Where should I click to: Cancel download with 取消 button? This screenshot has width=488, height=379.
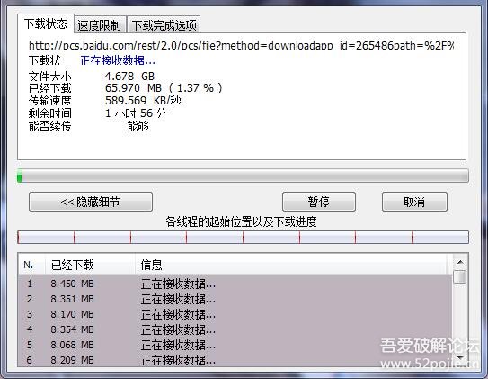(414, 202)
